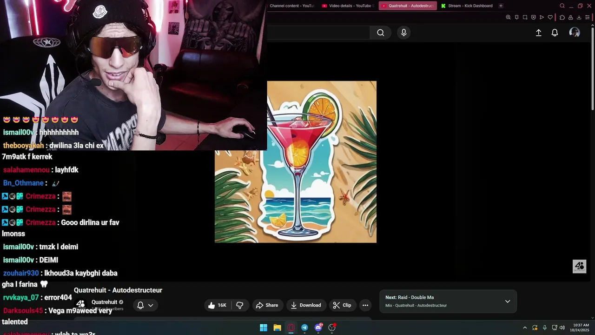Take a snapshot with the capture icon
This screenshot has width=595, height=335.
pyautogui.click(x=525, y=17)
